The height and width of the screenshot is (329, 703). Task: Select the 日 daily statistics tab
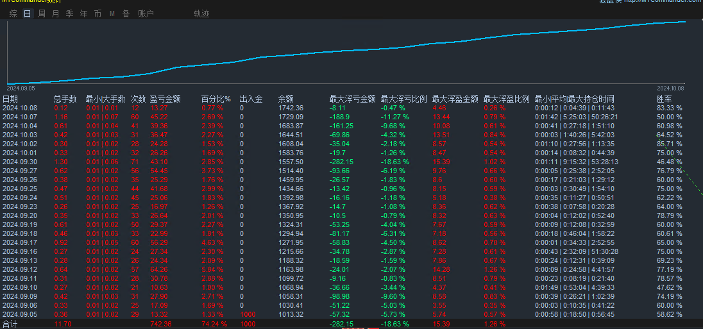click(28, 14)
